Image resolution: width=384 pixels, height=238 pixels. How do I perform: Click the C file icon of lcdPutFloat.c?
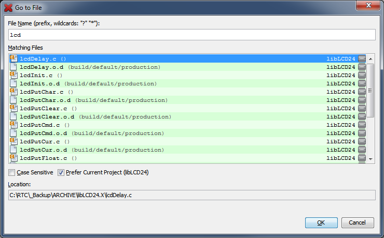coord(13,158)
